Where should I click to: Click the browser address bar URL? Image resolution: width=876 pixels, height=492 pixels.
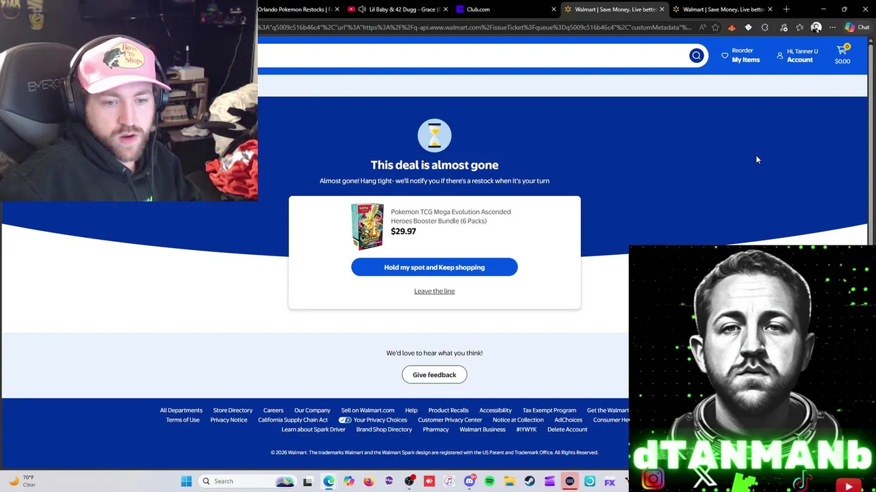pos(474,27)
